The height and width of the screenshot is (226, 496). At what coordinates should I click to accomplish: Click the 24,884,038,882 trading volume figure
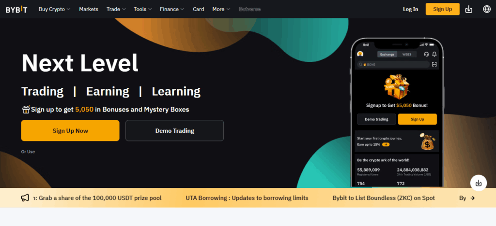coord(413,170)
